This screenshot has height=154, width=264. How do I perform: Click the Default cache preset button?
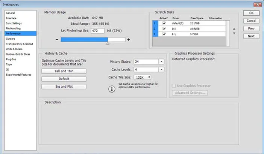[64, 79]
